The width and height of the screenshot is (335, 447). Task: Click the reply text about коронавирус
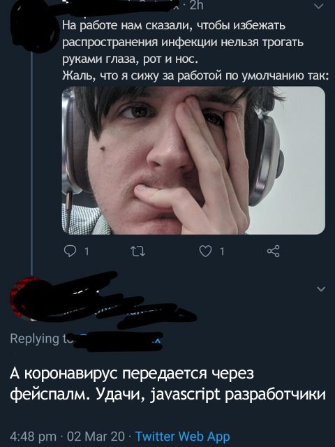click(x=167, y=383)
